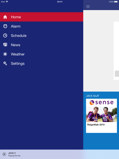Click the RidgeWalk 2019 caption
119x159 pixels.
tap(96, 125)
